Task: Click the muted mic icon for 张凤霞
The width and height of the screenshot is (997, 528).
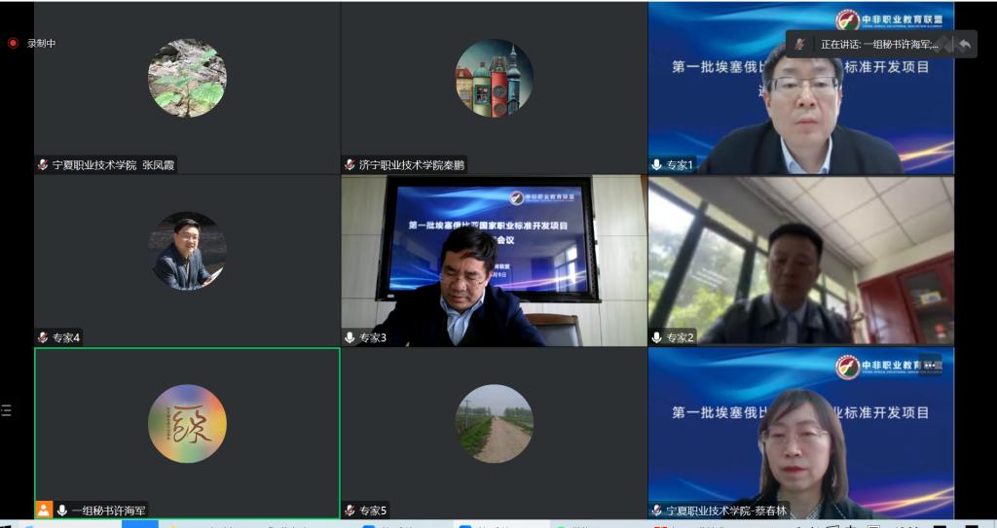Action: pyautogui.click(x=43, y=165)
